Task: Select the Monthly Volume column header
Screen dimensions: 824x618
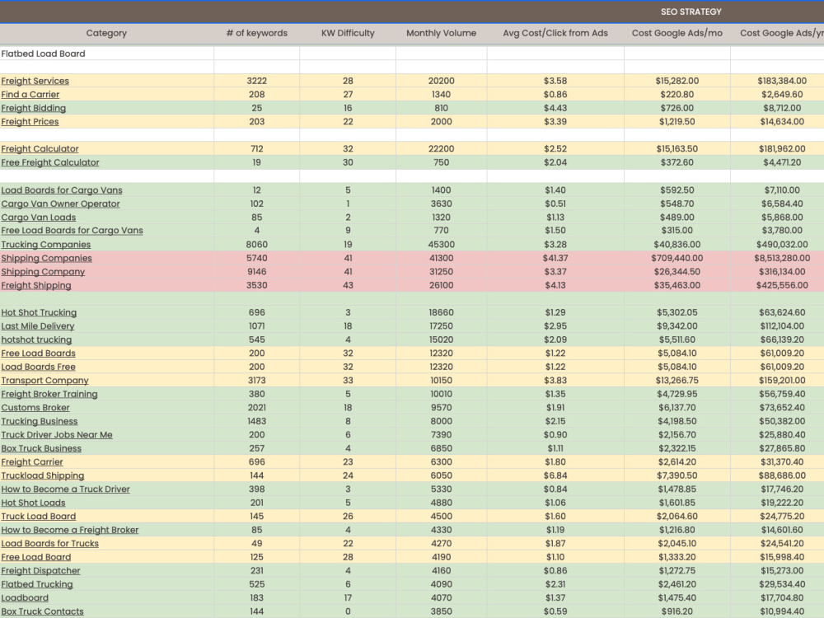Action: pyautogui.click(x=441, y=33)
